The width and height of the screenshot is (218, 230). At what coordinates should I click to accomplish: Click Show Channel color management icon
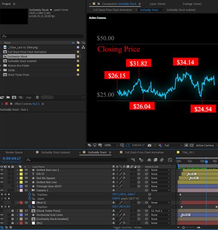(x=160, y=145)
